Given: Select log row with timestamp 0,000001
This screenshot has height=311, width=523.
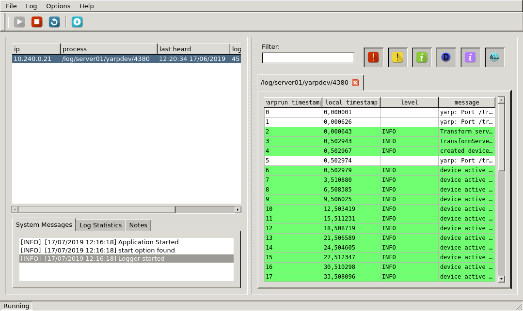Looking at the screenshot, I should coord(380,112).
